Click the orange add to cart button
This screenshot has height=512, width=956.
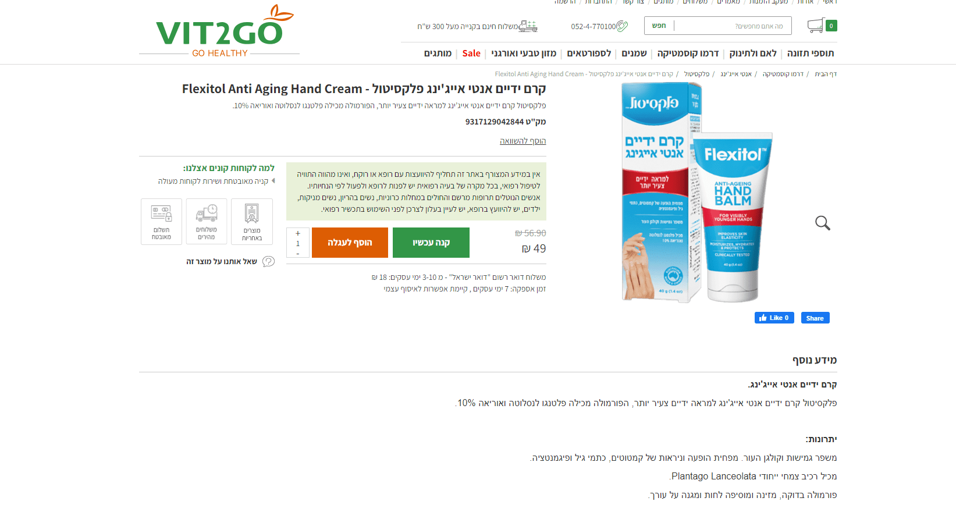tap(350, 243)
